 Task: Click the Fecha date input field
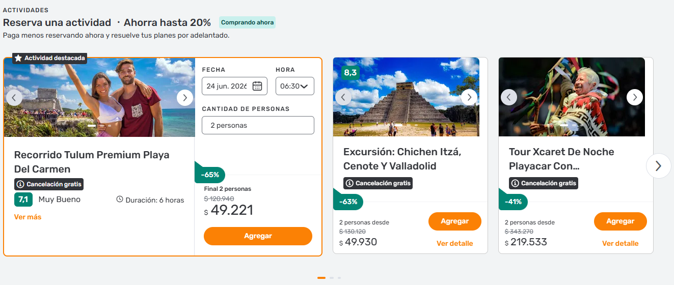point(227,86)
